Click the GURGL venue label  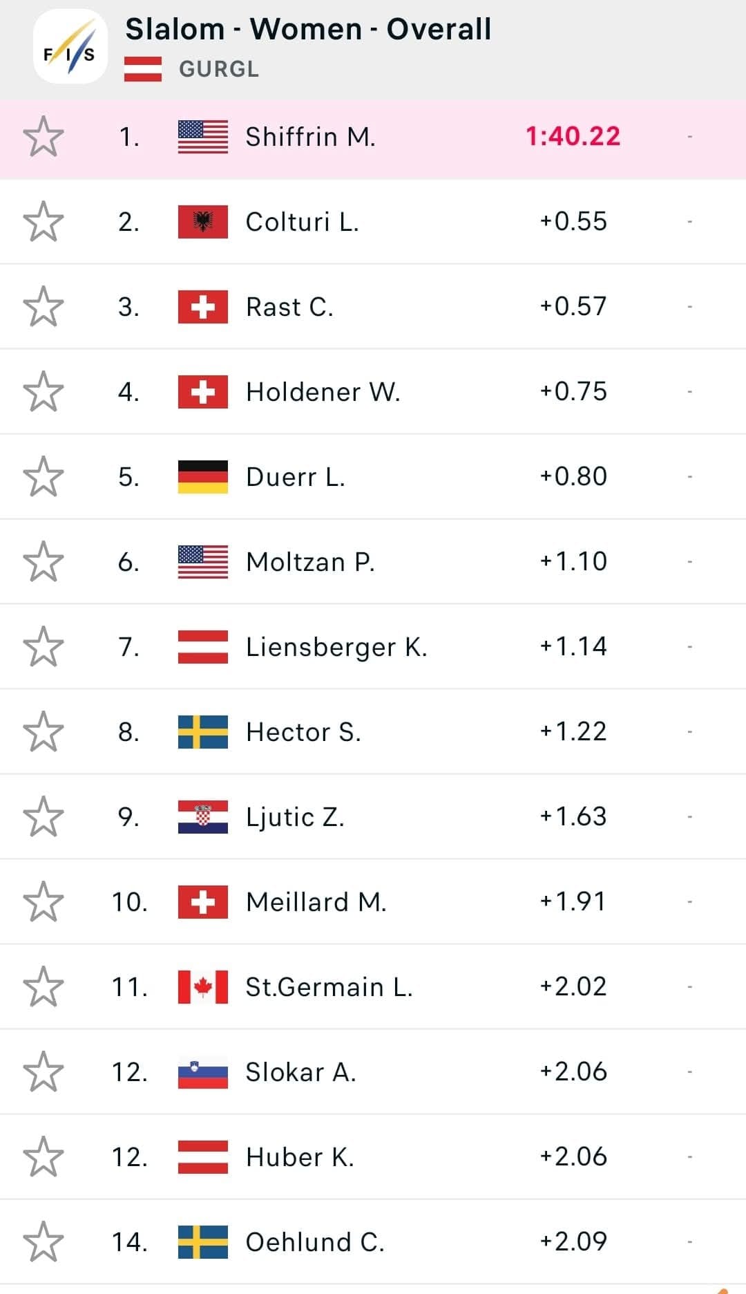point(219,69)
